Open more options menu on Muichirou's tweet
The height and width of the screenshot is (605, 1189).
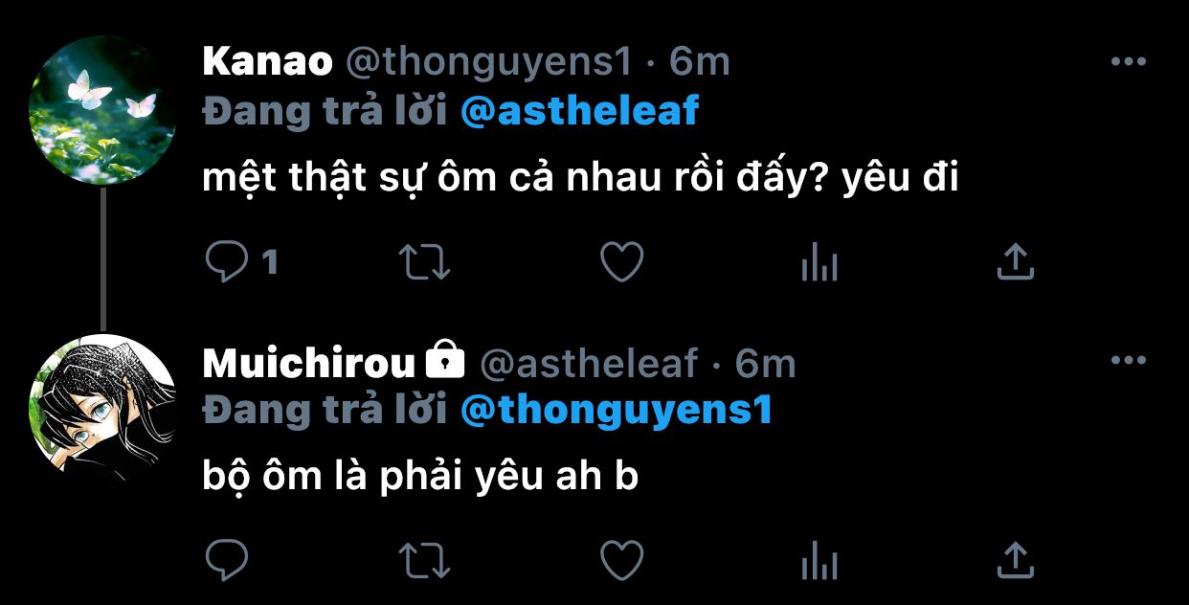pyautogui.click(x=1128, y=361)
